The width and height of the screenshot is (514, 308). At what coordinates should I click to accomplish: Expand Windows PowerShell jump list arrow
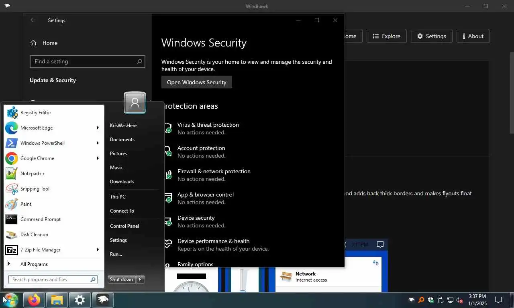point(98,143)
